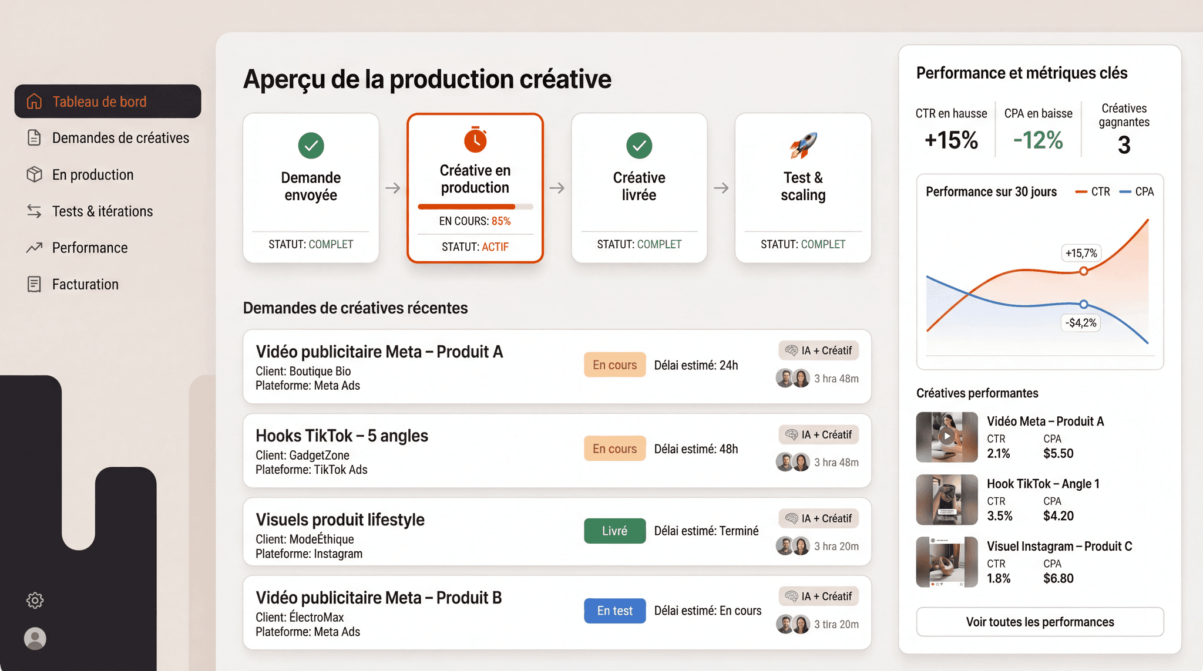Screen dimensions: 1203x671
Task: Click the home icon beside Tableau de bord
Action: (x=35, y=102)
